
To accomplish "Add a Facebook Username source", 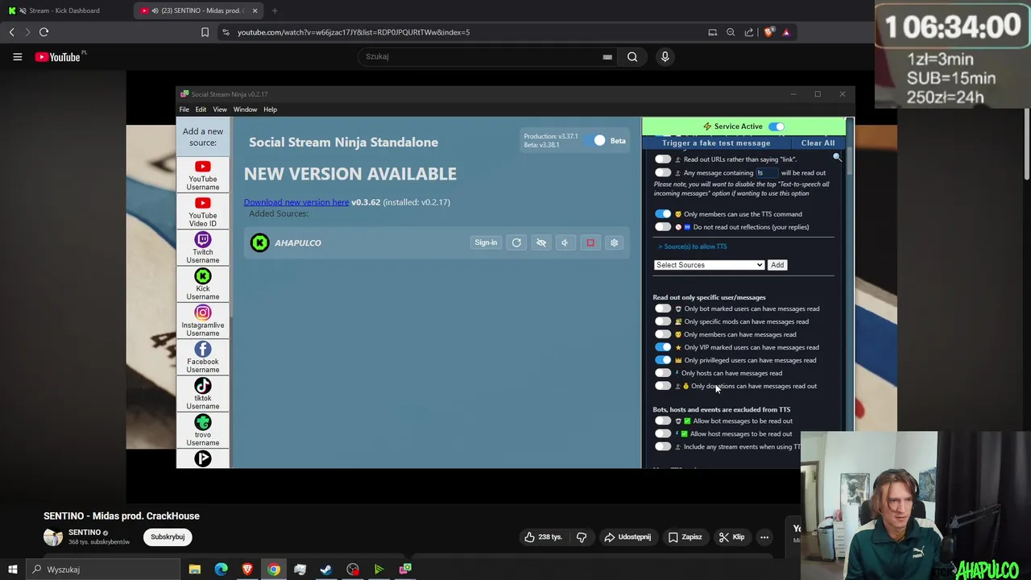I will click(203, 358).
